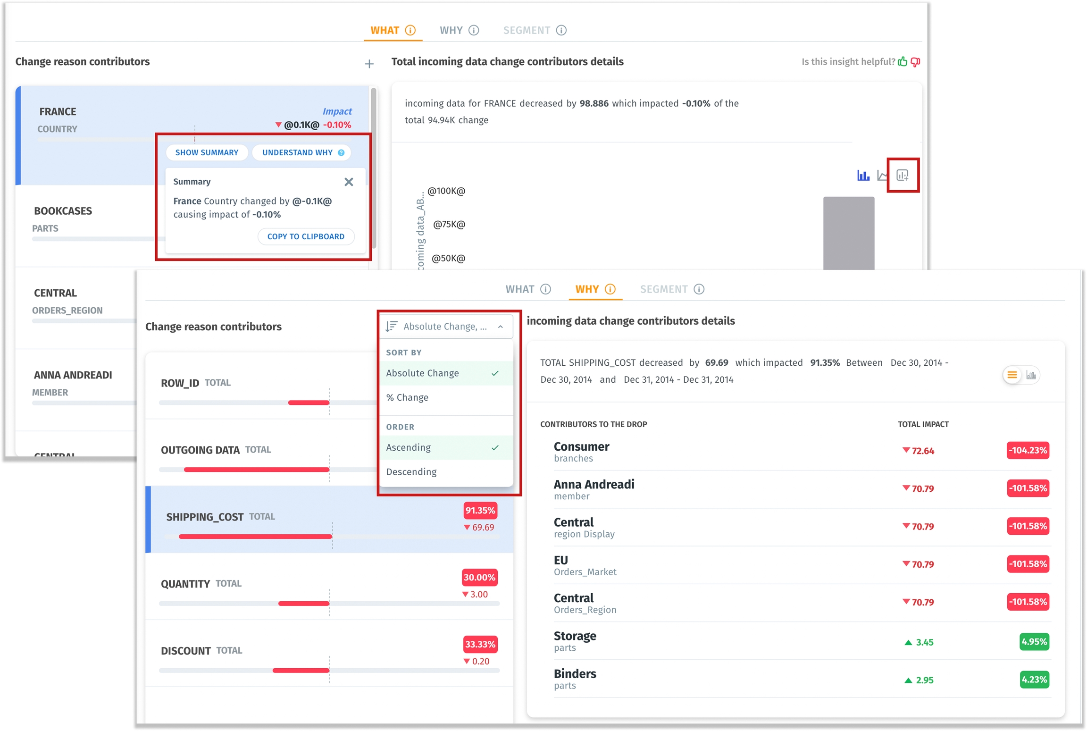Click the question icon on Understand Why

pos(341,153)
